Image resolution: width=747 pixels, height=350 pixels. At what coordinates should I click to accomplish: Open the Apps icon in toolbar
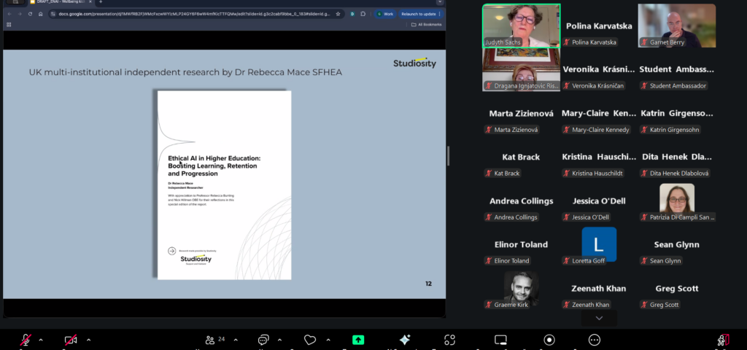tap(450, 340)
